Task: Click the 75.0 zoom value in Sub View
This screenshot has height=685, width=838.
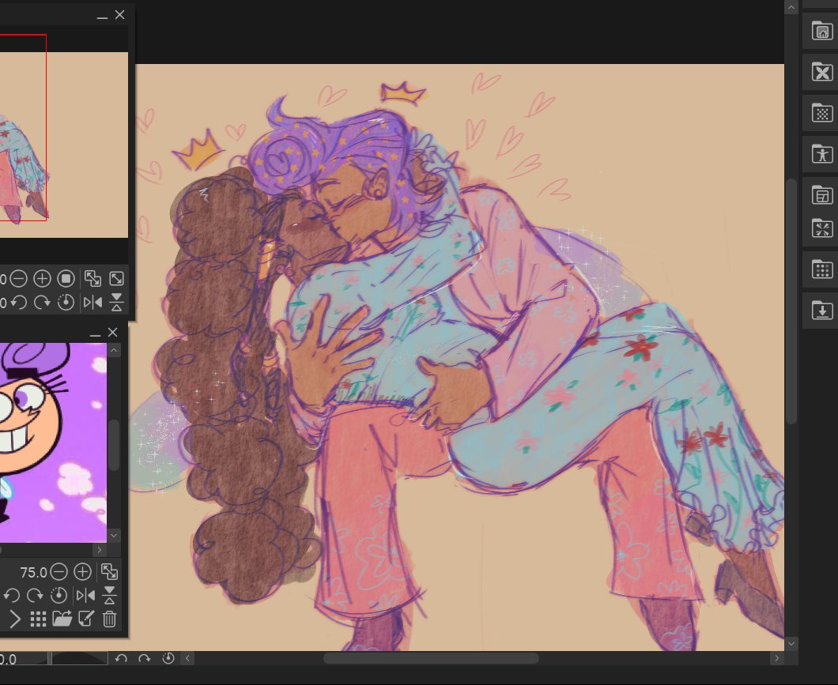Action: point(33,573)
